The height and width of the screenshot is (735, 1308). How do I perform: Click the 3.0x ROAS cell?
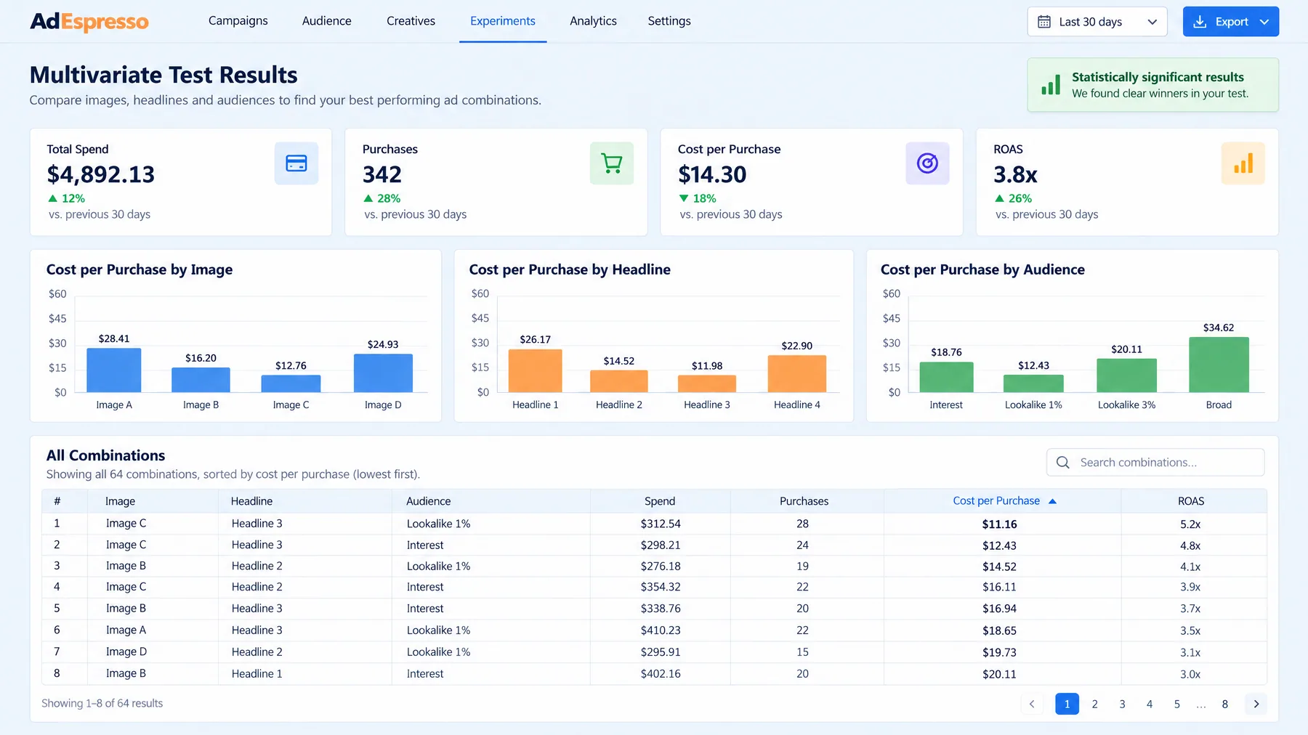(1190, 674)
